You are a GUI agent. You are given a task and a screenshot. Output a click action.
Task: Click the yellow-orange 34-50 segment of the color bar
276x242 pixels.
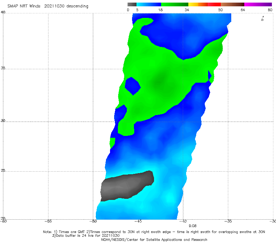204,4
